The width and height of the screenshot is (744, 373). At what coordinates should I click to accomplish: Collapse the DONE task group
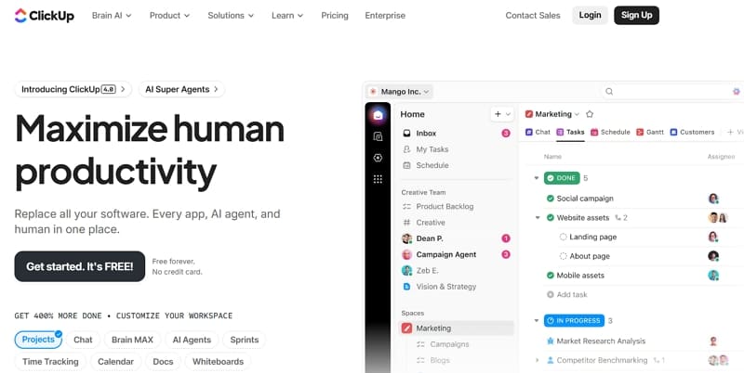point(537,178)
